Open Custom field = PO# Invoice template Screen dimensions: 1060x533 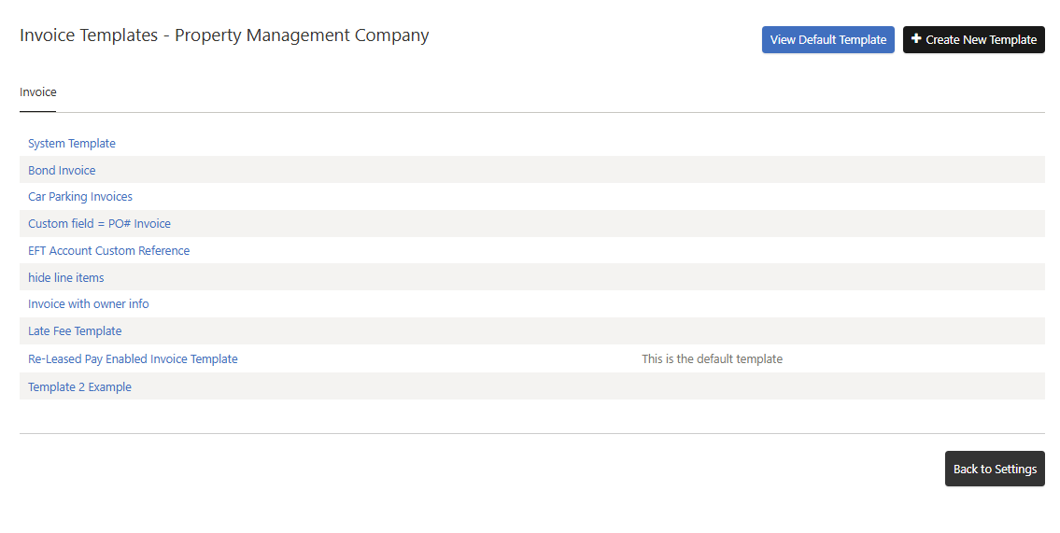(99, 224)
